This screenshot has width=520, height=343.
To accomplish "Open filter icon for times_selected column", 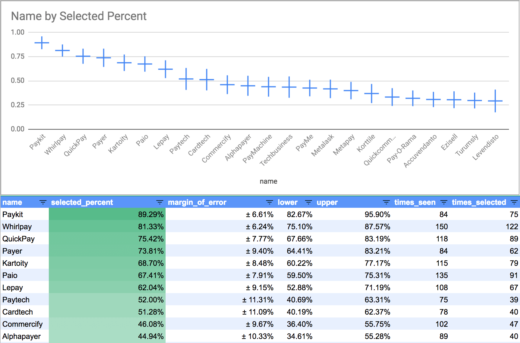I will click(514, 202).
